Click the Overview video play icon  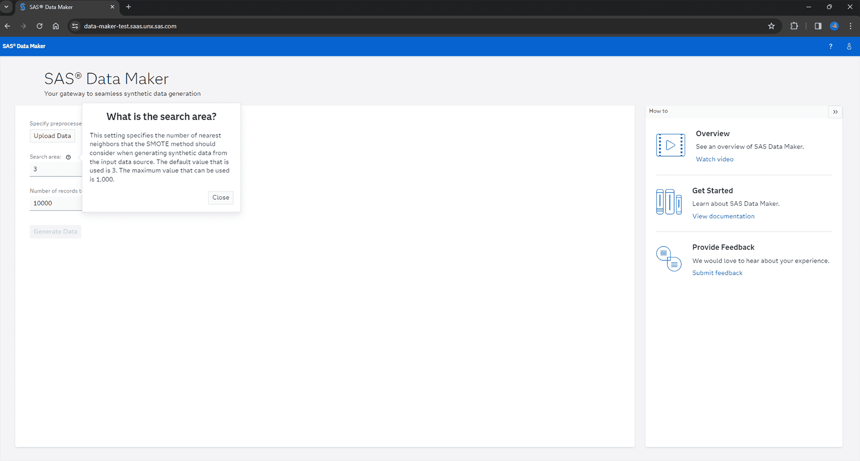[x=670, y=145]
